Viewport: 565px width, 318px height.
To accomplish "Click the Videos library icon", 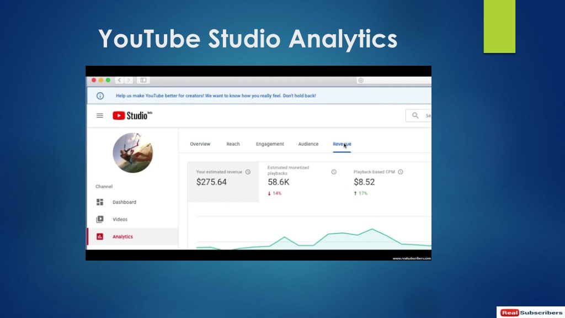I will (100, 219).
